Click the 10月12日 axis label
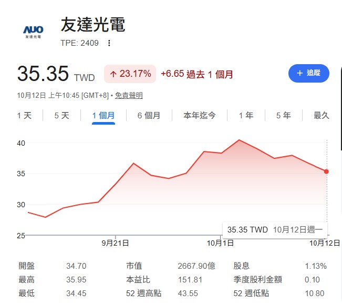 tap(325, 243)
